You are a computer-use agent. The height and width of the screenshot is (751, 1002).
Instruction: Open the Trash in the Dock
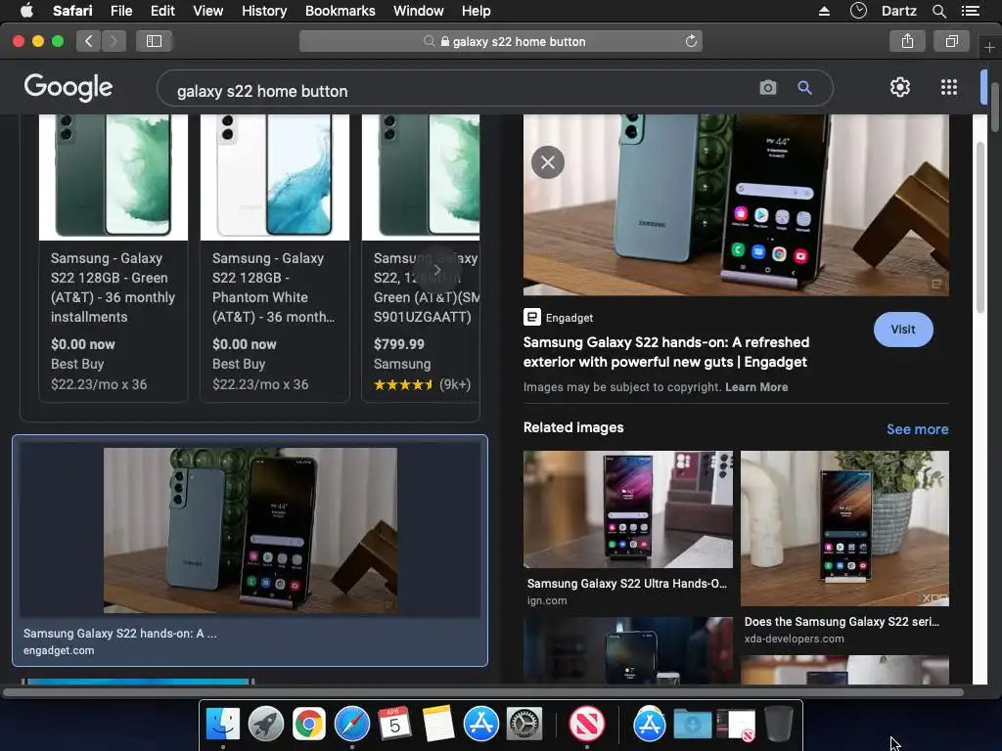coord(778,724)
